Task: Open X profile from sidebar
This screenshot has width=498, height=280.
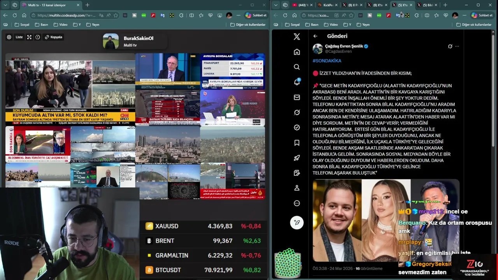Action: pos(297,188)
